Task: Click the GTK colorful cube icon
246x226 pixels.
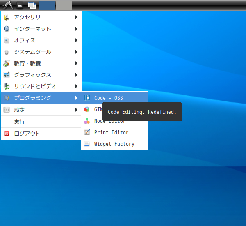Action: (87, 109)
